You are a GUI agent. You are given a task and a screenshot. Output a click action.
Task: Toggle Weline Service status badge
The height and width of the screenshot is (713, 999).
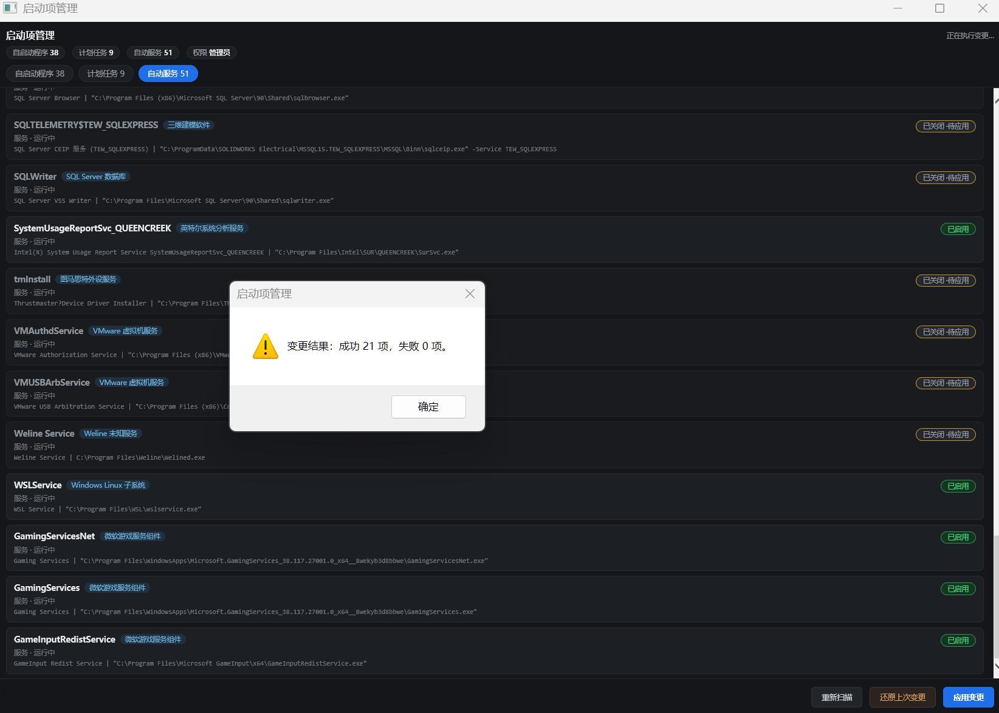pos(946,435)
